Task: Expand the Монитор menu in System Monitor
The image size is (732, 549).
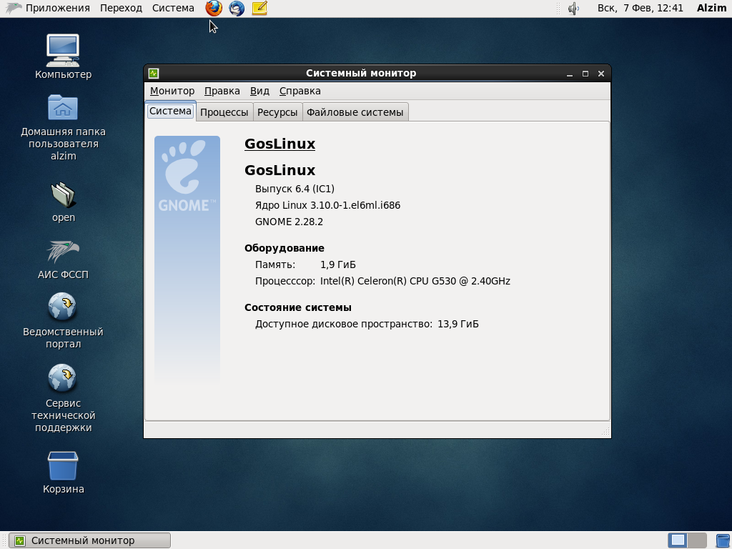Action: coord(172,91)
